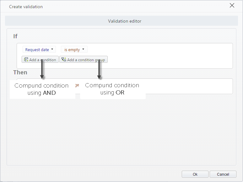Open the 'is empty' operator dropdown
243x182 pixels.
point(74,50)
